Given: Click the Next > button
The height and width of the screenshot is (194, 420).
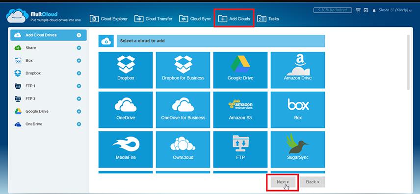Looking at the screenshot, I should (x=283, y=182).
